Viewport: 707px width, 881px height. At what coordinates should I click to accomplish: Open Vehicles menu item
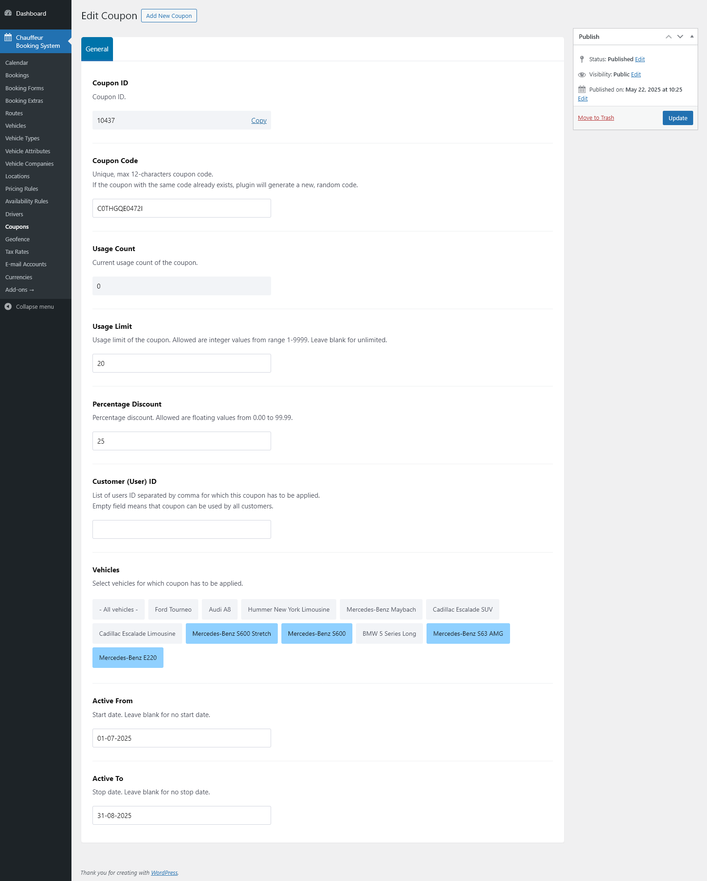(16, 126)
